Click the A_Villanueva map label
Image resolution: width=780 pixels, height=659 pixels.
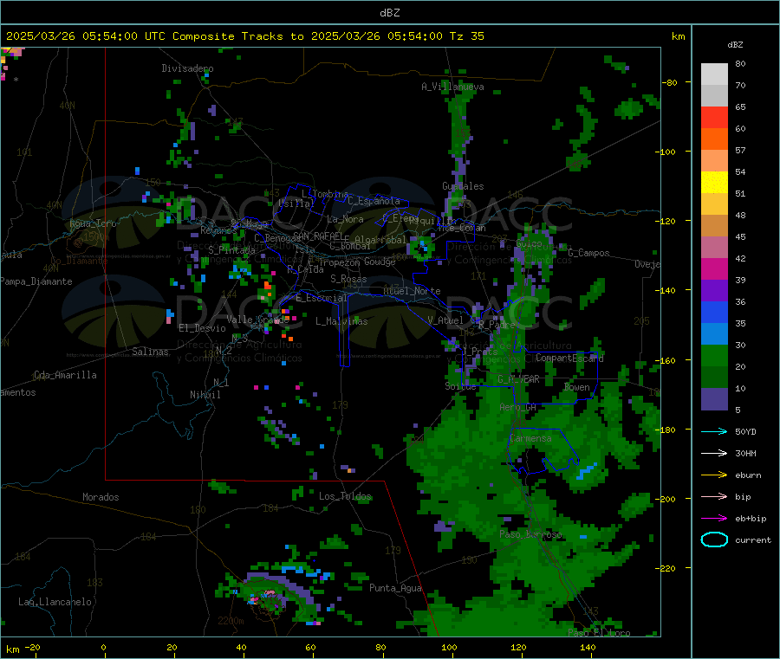point(452,87)
